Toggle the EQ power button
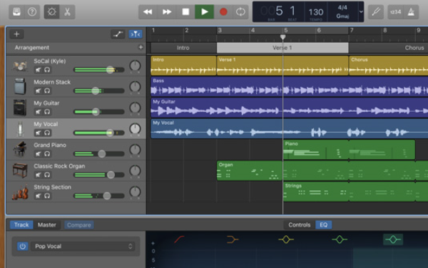 [x=23, y=246]
